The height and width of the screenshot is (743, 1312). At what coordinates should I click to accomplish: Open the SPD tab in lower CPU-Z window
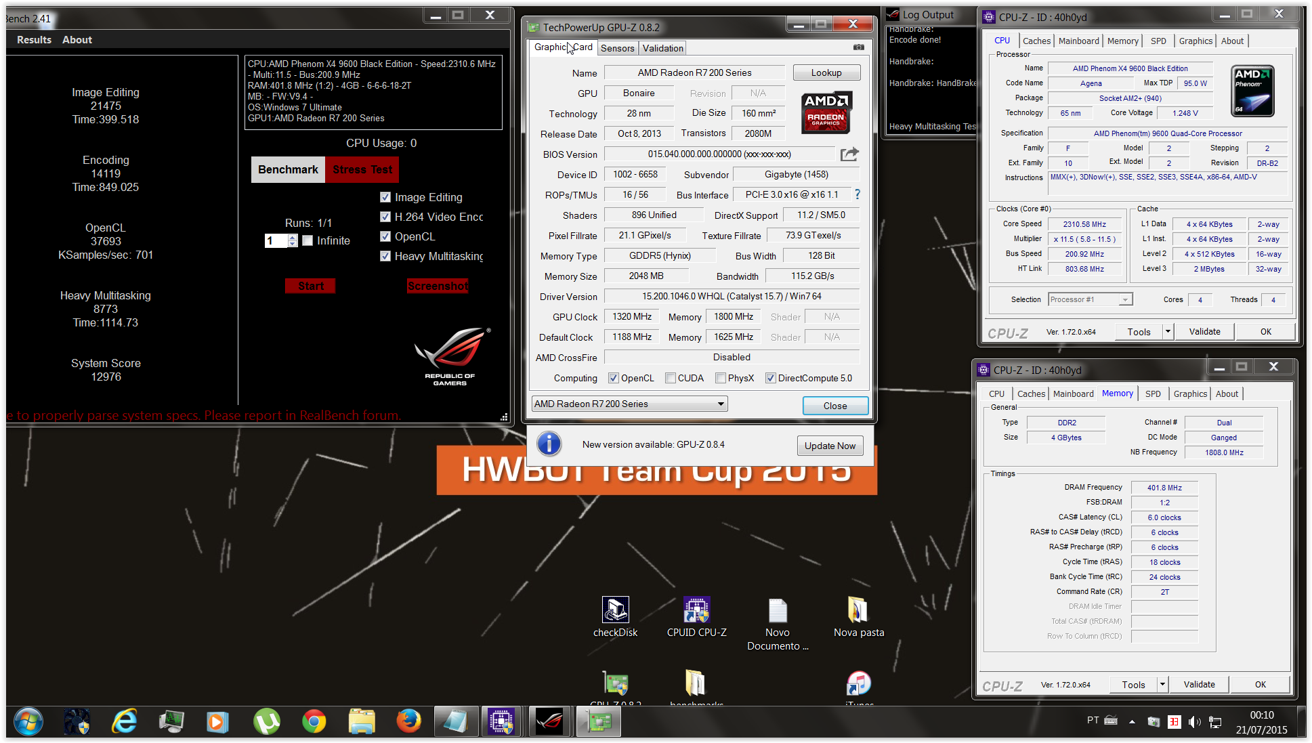1153,394
